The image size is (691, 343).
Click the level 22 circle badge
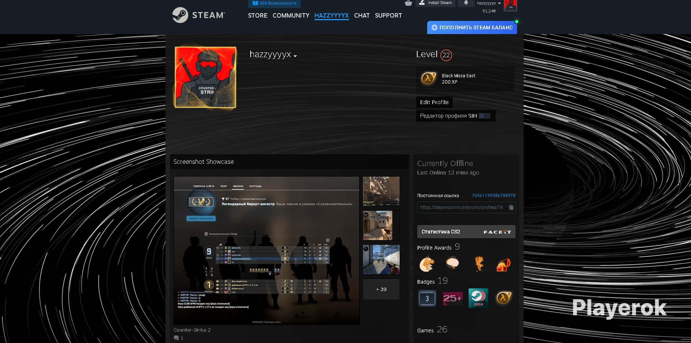[x=446, y=55]
